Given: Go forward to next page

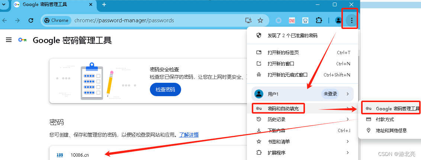Looking at the screenshot, I should (x=17, y=20).
